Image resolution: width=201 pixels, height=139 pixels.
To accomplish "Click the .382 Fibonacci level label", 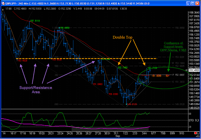I will point(56,75).
